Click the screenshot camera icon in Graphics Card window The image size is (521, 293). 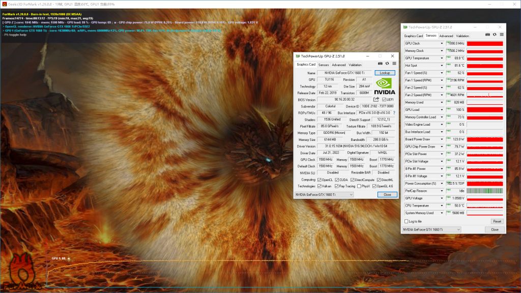click(x=380, y=65)
